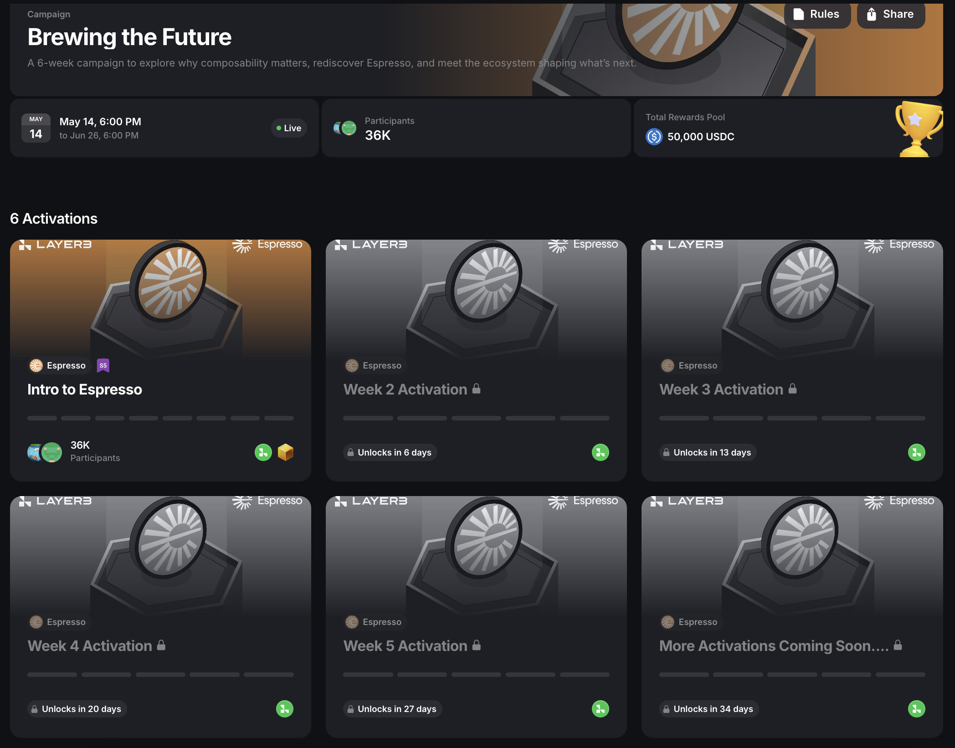
Task: Click the Share button
Action: pos(891,15)
